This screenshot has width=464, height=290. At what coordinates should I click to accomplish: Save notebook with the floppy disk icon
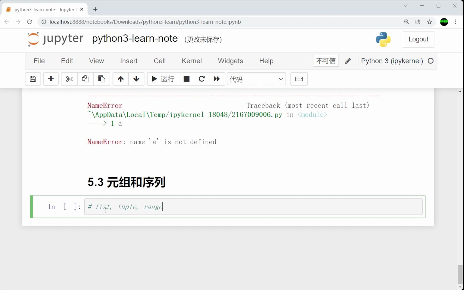[x=33, y=79]
